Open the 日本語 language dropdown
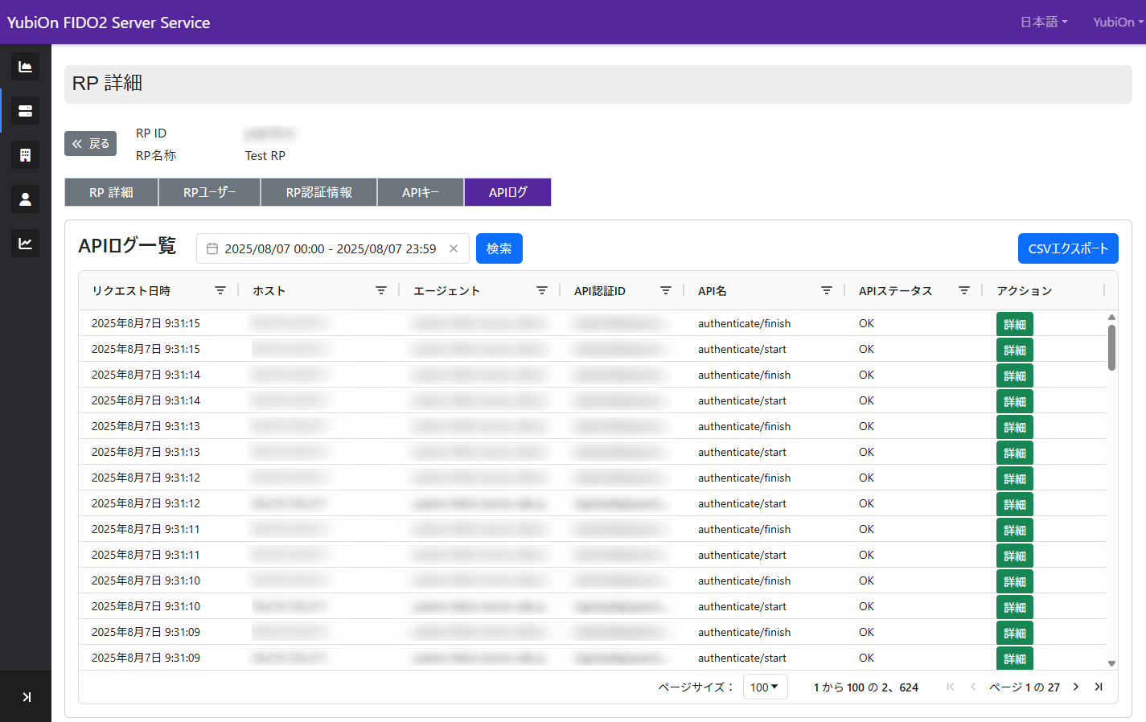 (1044, 23)
